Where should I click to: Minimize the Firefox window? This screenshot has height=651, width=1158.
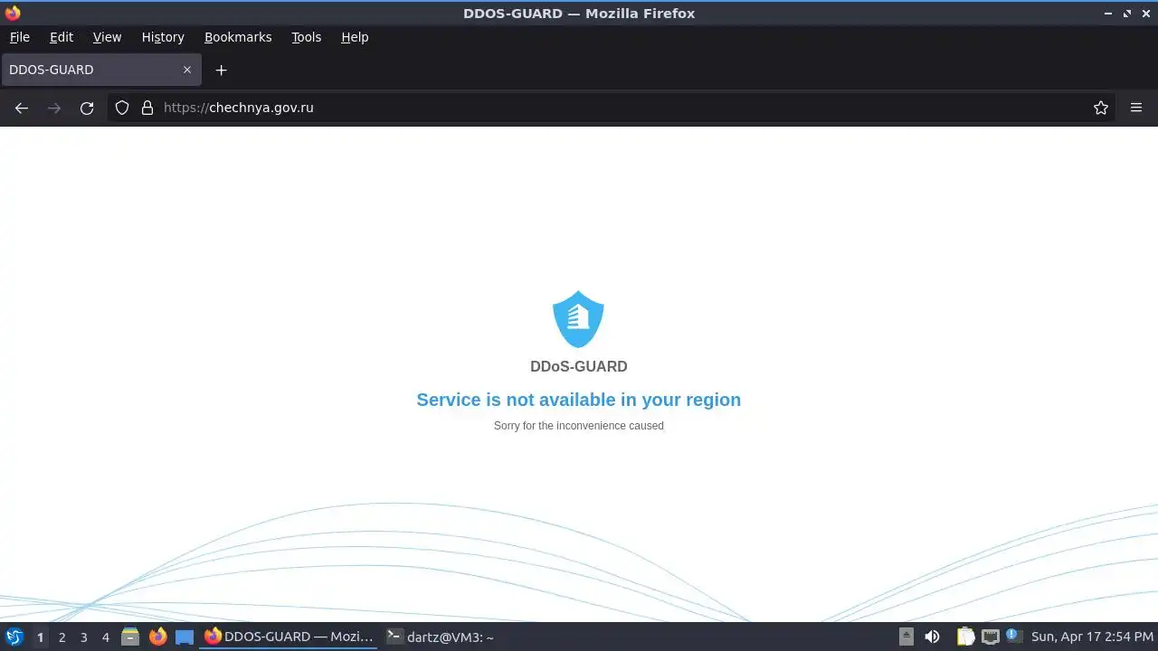pos(1108,14)
